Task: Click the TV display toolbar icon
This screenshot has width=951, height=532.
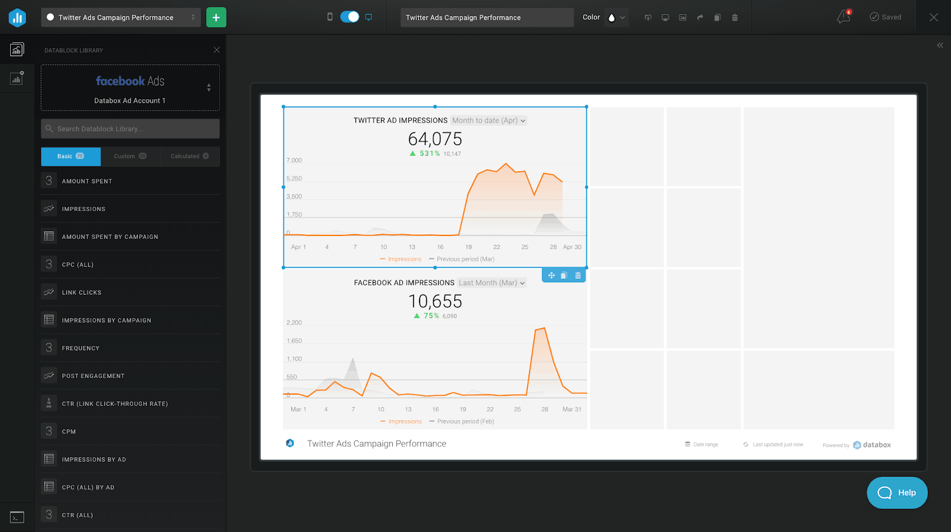Action: pyautogui.click(x=665, y=17)
